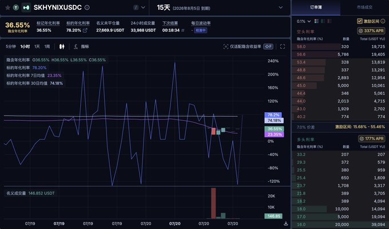Open the 指标 indicators menu
The height and width of the screenshot is (229, 389).
pos(85,46)
